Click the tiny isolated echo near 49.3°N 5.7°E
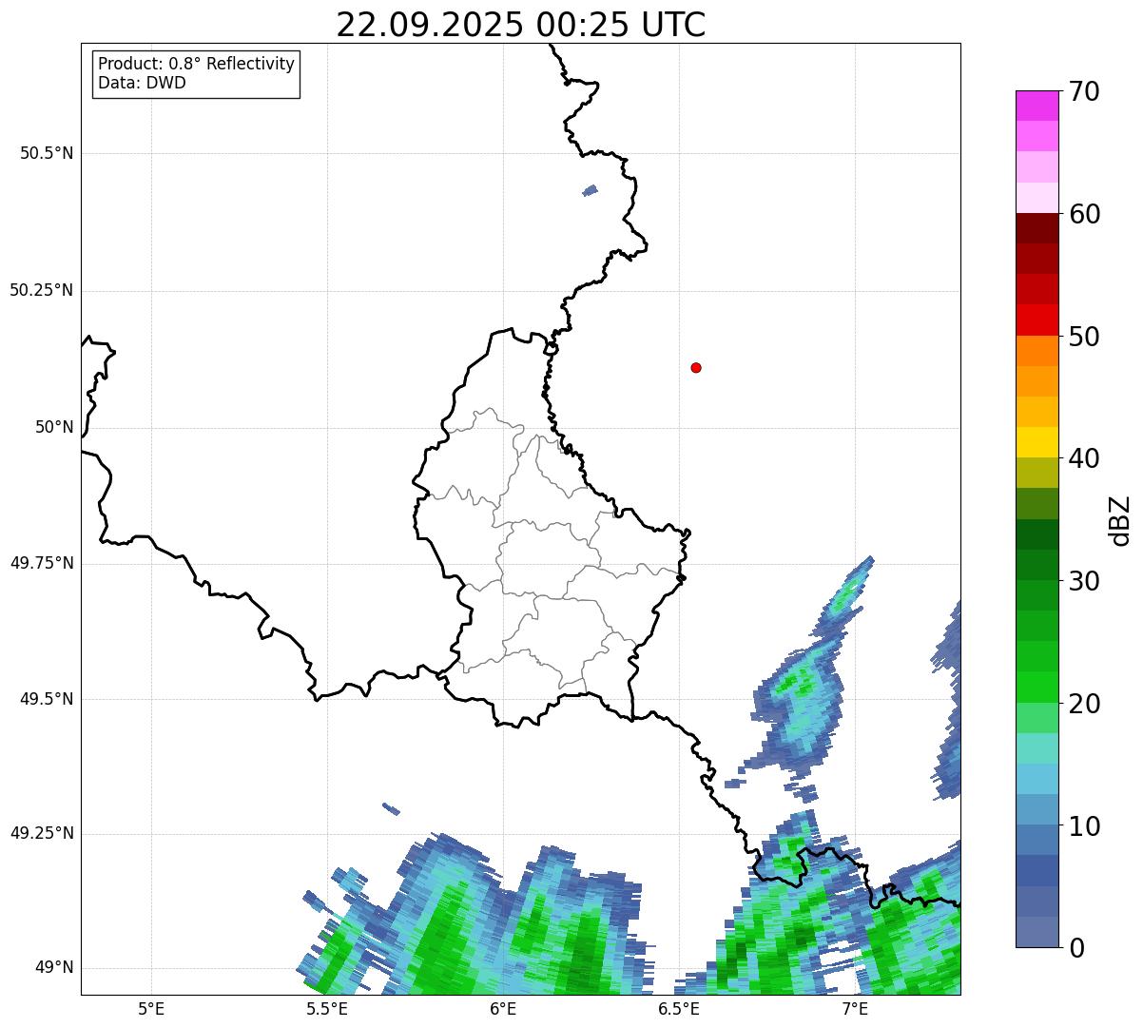1143x1028 pixels. point(391,809)
